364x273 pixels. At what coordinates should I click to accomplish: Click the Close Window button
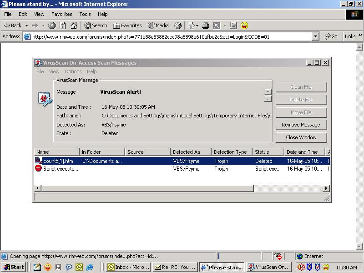301,137
